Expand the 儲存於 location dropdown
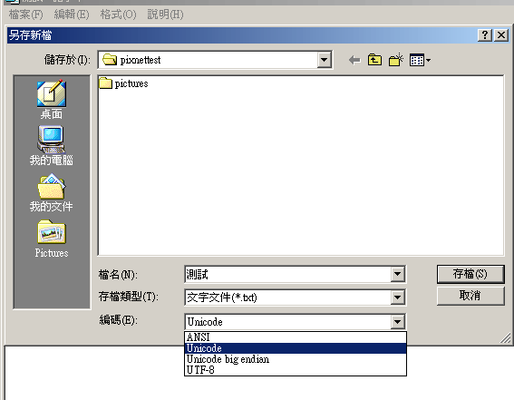This screenshot has width=514, height=400. pos(324,60)
